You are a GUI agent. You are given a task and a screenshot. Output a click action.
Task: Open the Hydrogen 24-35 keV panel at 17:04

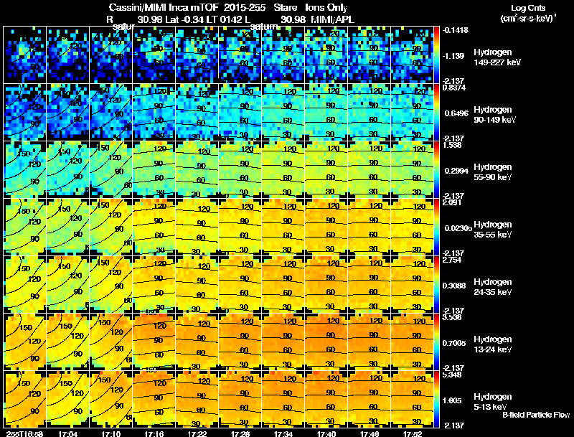coord(67,284)
